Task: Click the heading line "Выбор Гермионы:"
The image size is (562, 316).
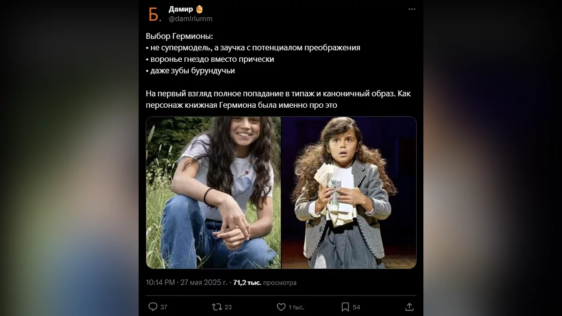Action: tap(179, 36)
